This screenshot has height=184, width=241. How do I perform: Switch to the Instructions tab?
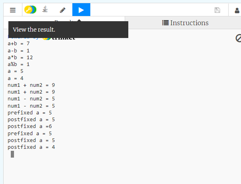click(185, 23)
